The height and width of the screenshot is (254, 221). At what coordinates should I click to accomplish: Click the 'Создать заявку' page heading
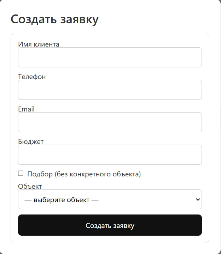[x=54, y=19]
